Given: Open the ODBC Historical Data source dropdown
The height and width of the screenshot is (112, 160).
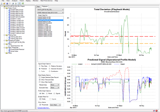Looking at the screenshot, I should (x=50, y=13).
